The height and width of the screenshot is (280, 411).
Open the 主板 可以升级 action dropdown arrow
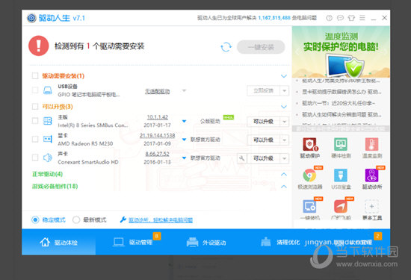click(x=285, y=122)
